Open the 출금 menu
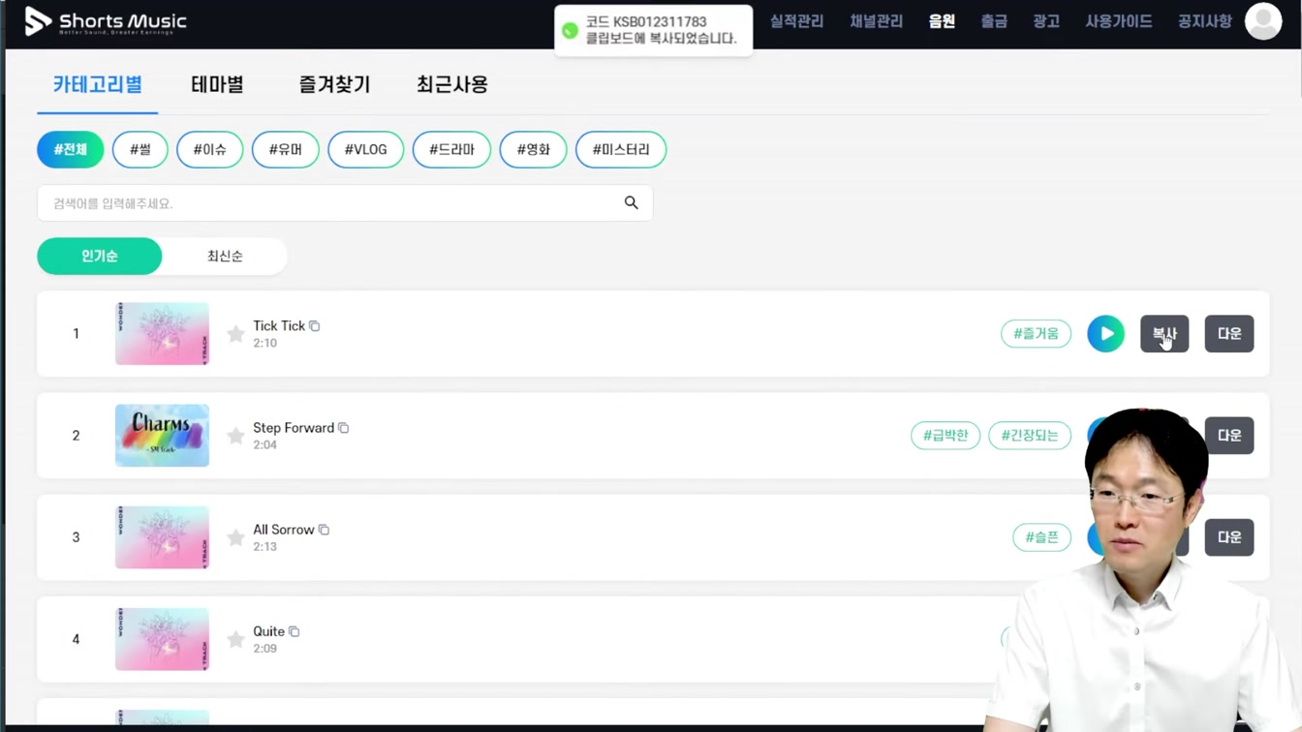The height and width of the screenshot is (732, 1302). (x=994, y=21)
